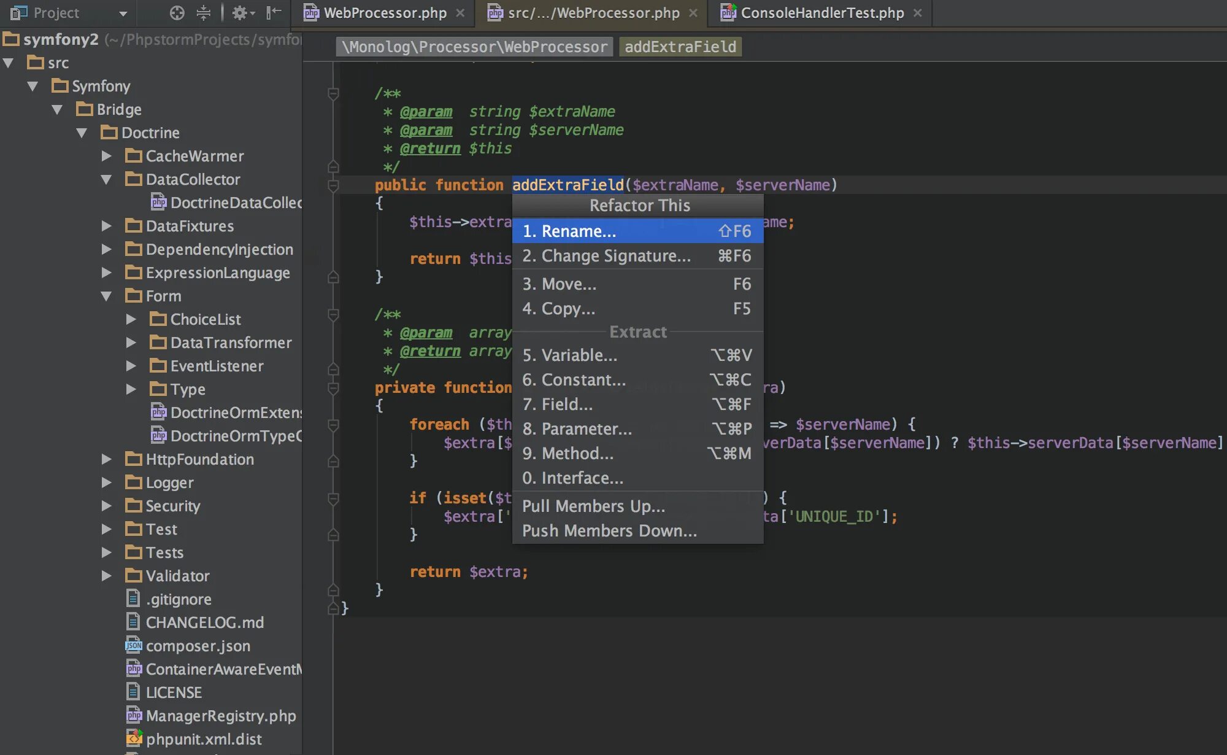Click the addExtraField breadcrumb label

coord(682,45)
